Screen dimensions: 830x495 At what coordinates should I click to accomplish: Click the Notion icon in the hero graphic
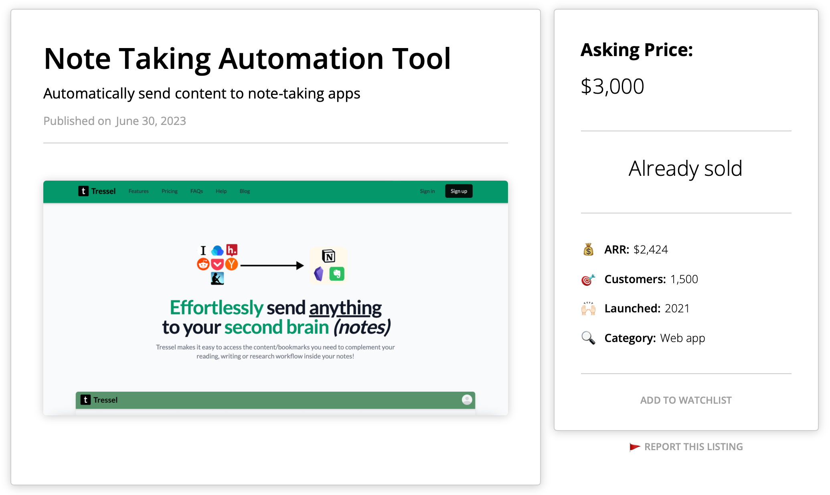pyautogui.click(x=328, y=256)
